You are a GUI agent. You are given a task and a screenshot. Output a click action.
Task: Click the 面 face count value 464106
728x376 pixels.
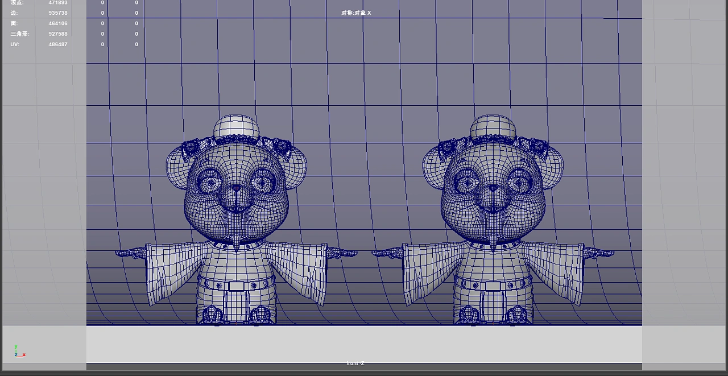click(x=58, y=23)
